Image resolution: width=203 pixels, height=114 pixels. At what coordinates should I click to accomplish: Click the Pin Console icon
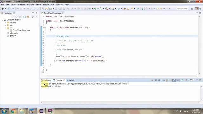182,80
